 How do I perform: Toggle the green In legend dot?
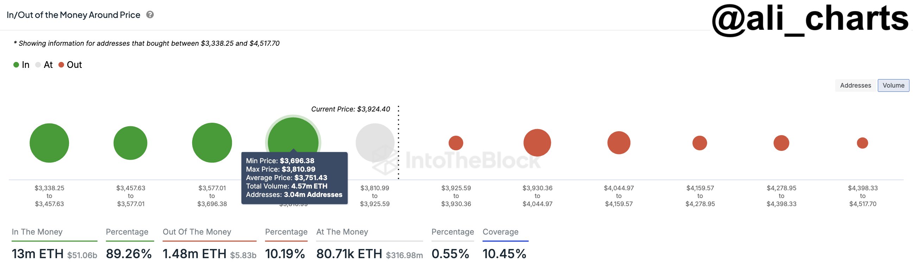16,65
